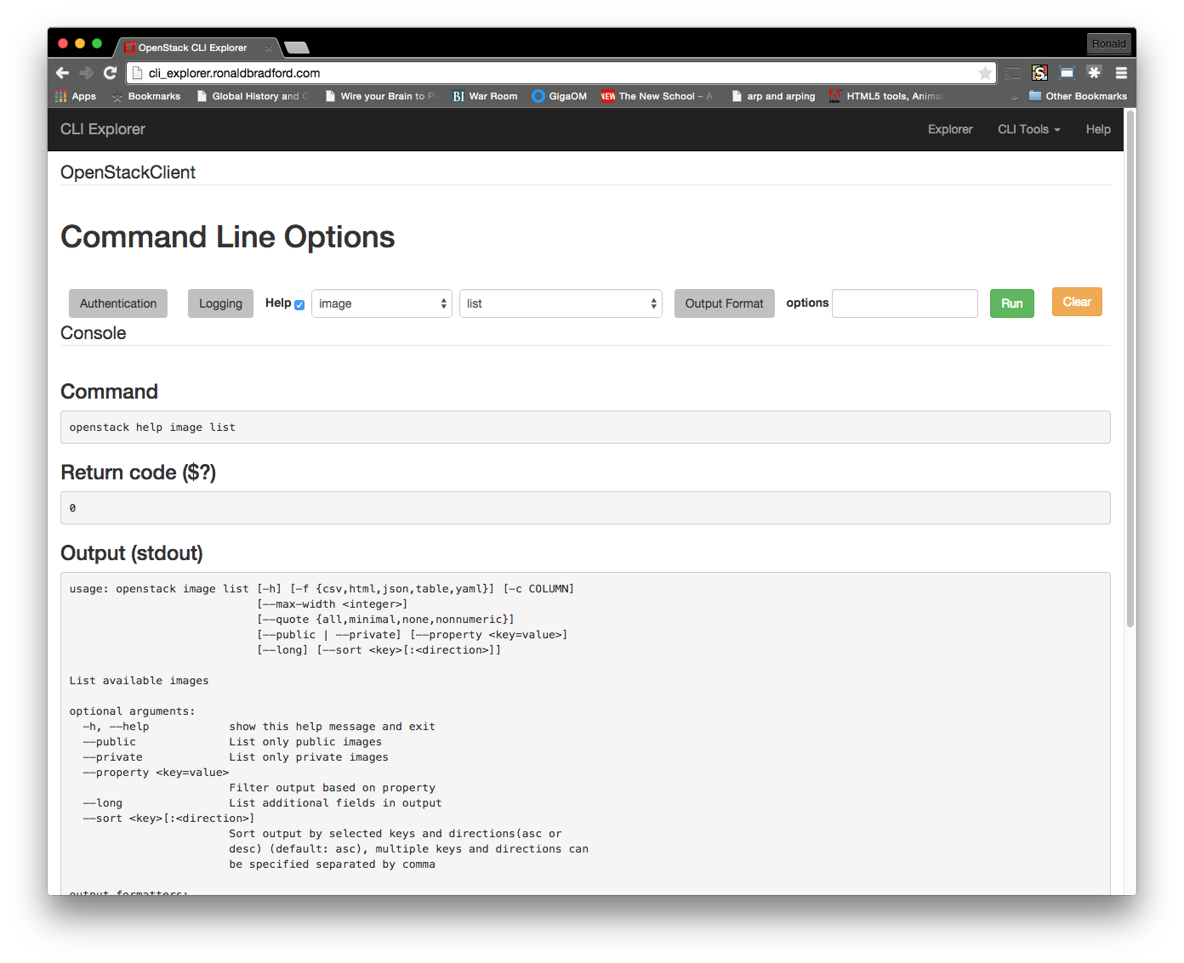Bookmark this page with the star icon
This screenshot has height=963, width=1184.
pos(985,73)
